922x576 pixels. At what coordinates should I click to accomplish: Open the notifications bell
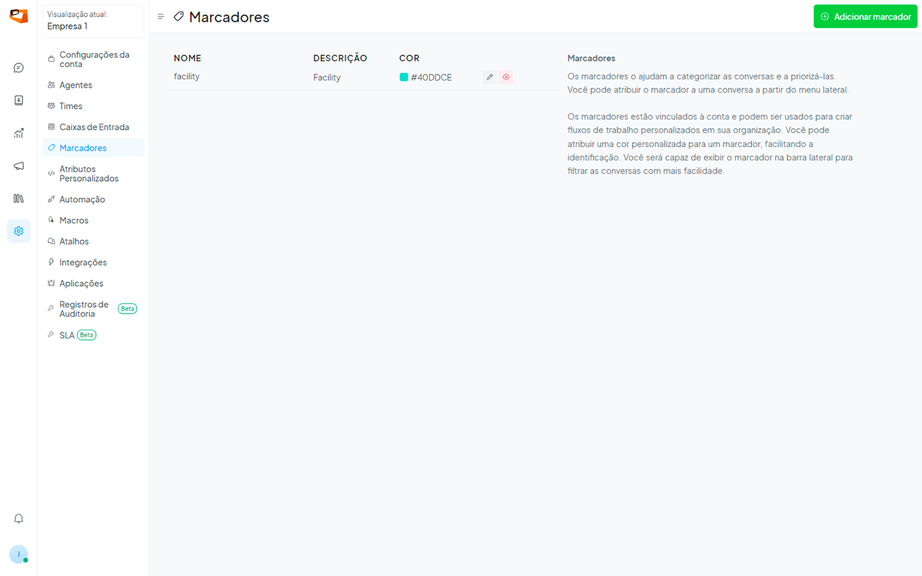pyautogui.click(x=19, y=518)
